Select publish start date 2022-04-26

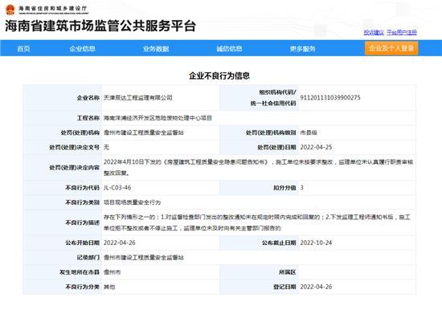click(120, 243)
